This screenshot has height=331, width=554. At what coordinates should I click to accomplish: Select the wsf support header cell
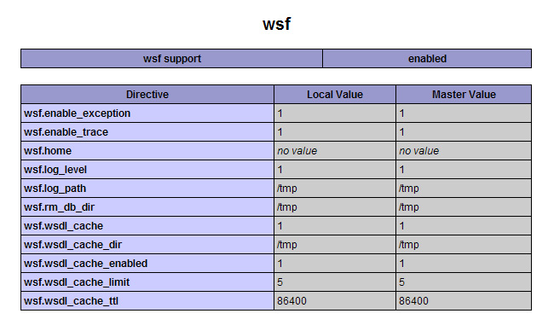pyautogui.click(x=171, y=58)
